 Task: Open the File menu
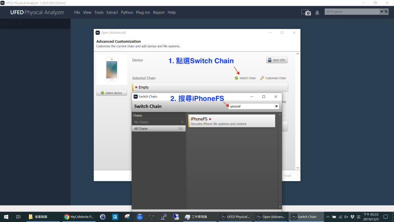tap(77, 12)
